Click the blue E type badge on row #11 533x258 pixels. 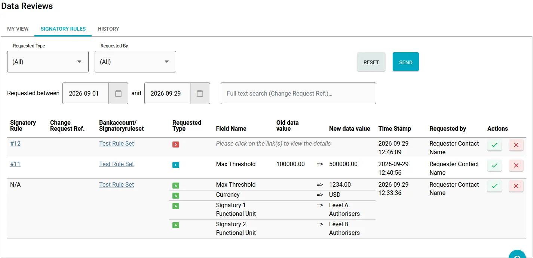(x=176, y=165)
